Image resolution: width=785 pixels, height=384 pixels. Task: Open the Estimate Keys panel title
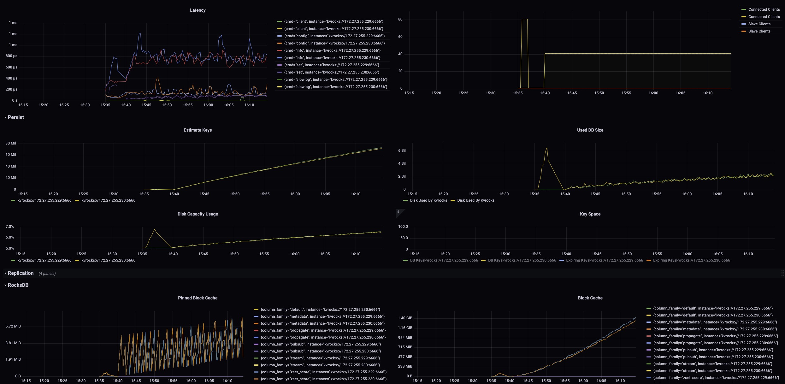(198, 130)
